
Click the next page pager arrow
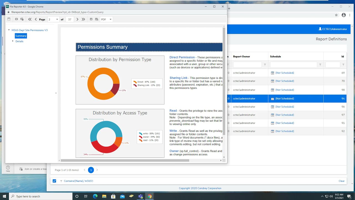97,170
